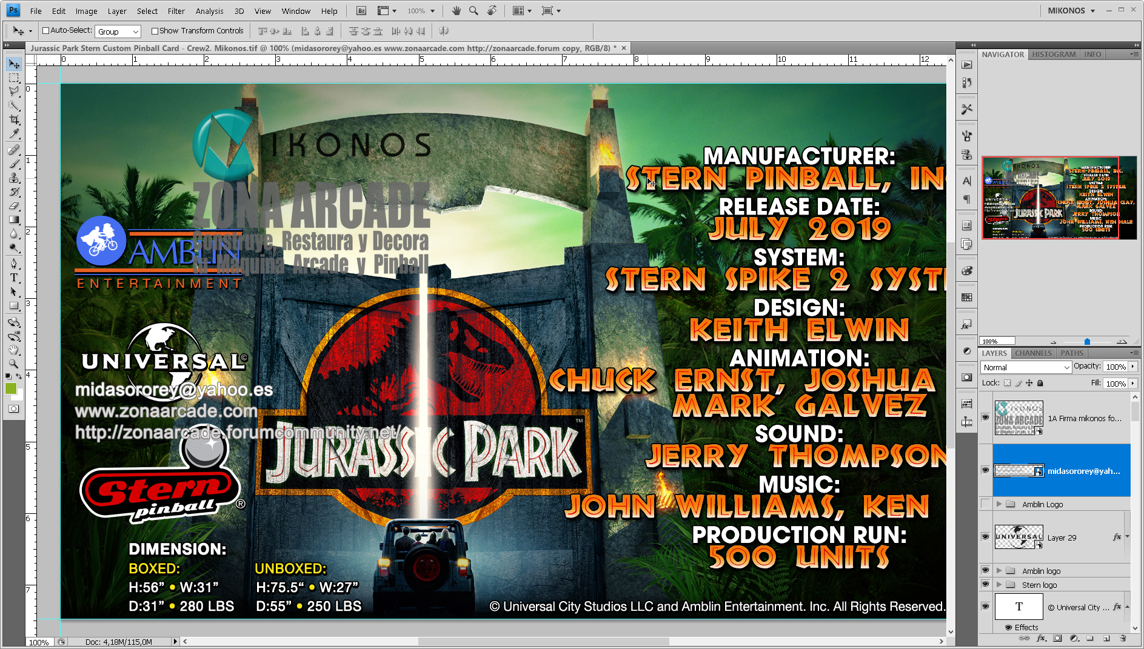Select the Eraser tool

(x=14, y=205)
